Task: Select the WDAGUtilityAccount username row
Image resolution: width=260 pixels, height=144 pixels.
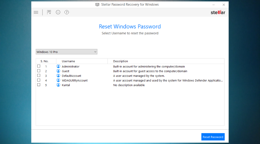Action: (x=130, y=80)
